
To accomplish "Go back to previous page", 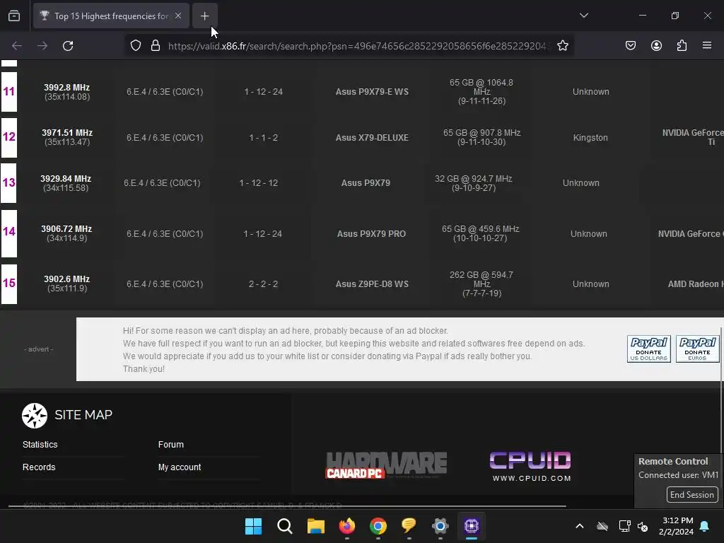I will tap(17, 46).
